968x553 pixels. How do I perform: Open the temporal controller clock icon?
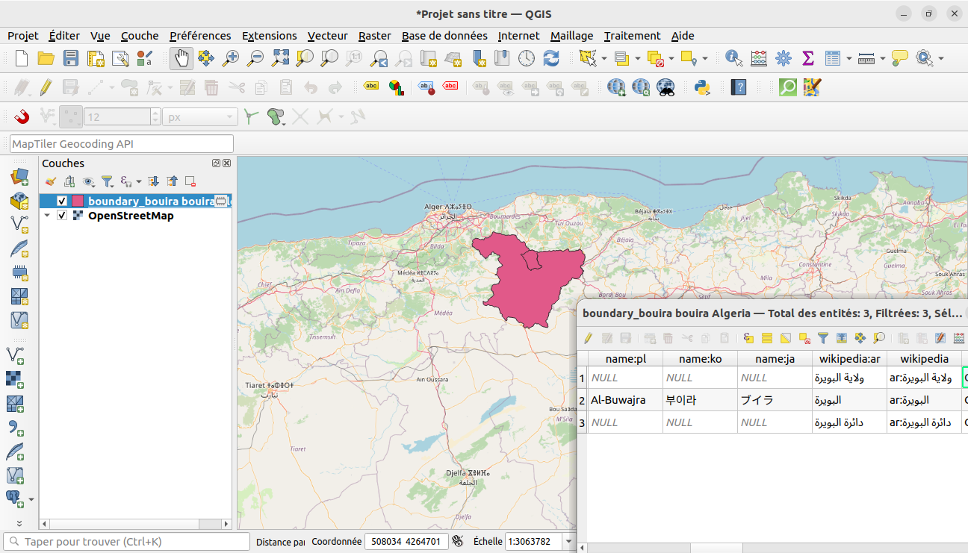tap(527, 58)
